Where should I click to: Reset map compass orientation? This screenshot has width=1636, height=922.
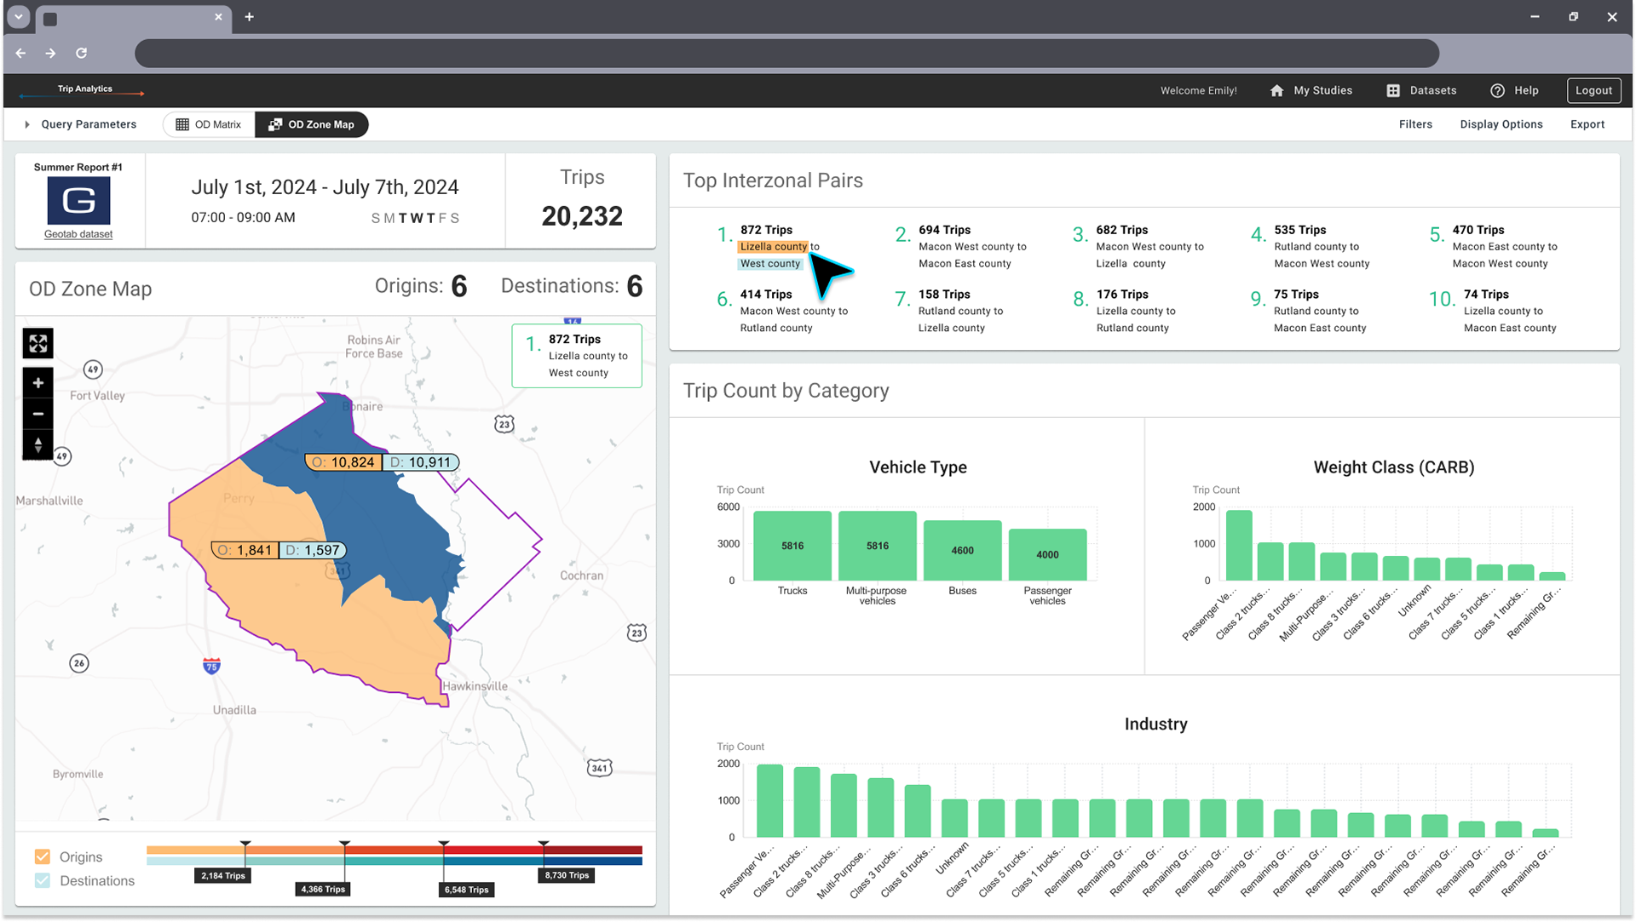(x=38, y=444)
